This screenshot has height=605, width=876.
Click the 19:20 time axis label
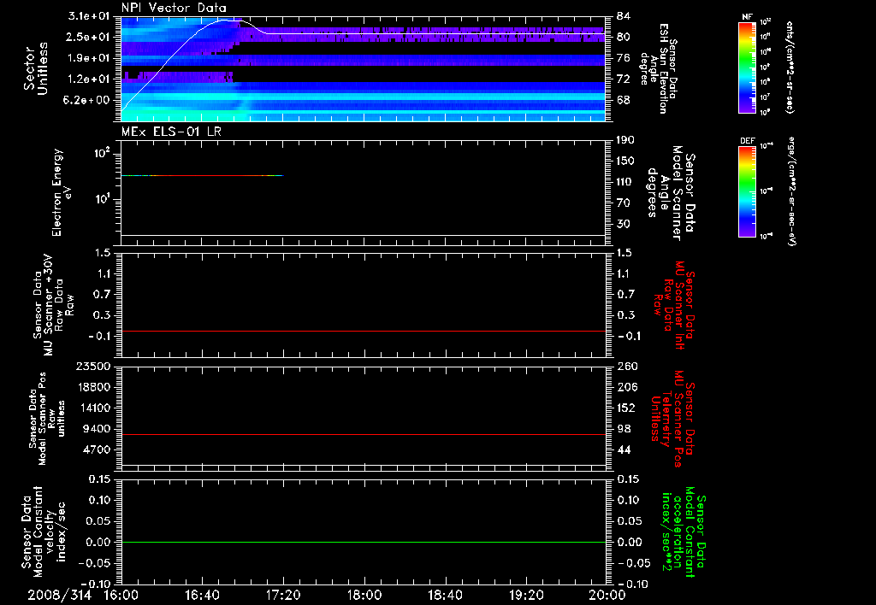[x=526, y=595]
